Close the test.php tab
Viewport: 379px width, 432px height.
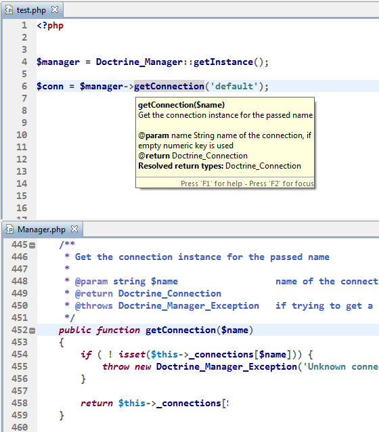click(x=55, y=9)
